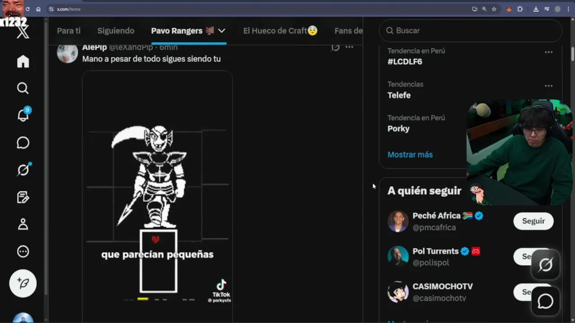Open the media control music icon

(x=547, y=9)
